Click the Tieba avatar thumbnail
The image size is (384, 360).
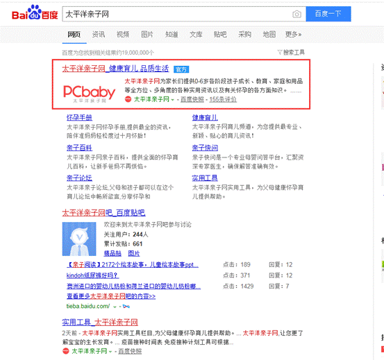pos(79,239)
